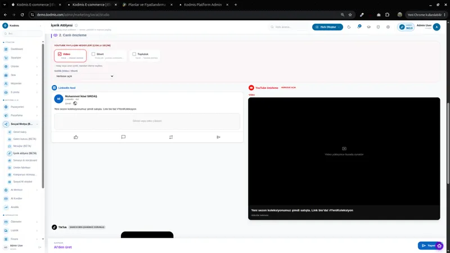Viewport: 450px width, 253px height.
Task: Check the Short YouTube target checkbox
Action: [93, 54]
